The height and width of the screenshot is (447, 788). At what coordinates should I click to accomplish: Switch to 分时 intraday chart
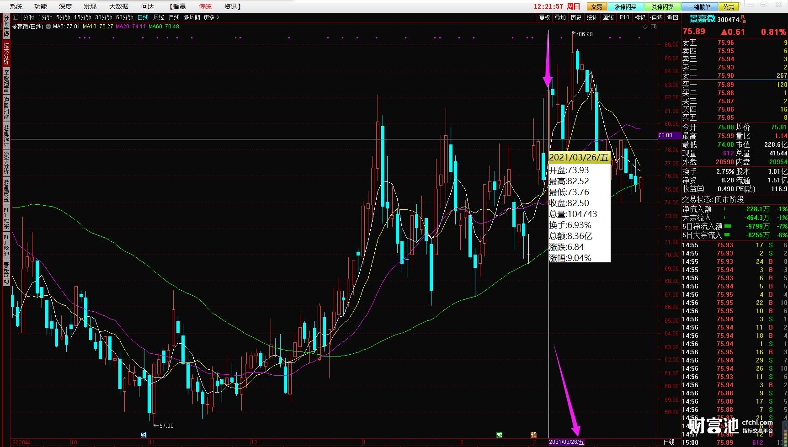pyautogui.click(x=28, y=17)
